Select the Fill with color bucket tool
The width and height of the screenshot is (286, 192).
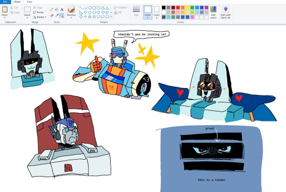[57, 10]
